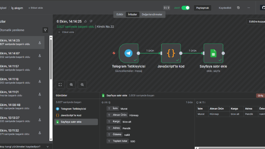Viewport: 265px width, 149px height.
Task: Click thumbs up on execution
Action: point(86,21)
